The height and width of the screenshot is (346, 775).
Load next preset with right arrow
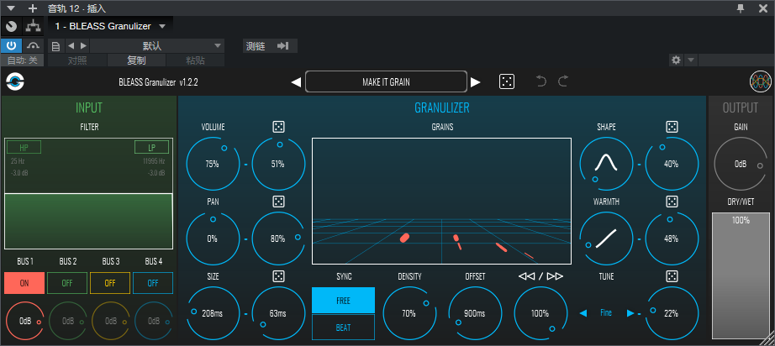[476, 82]
